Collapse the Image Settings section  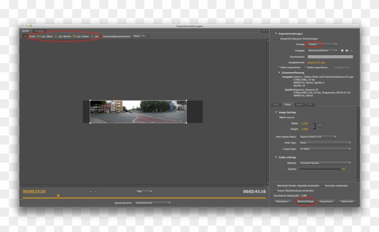(276, 112)
